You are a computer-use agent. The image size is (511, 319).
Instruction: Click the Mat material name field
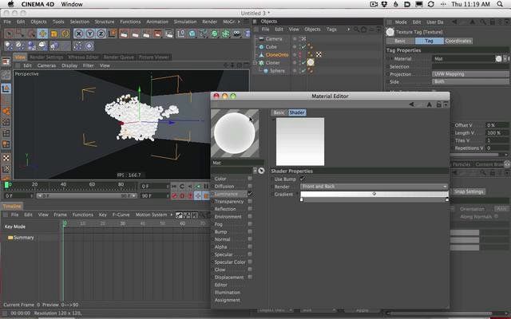click(237, 163)
